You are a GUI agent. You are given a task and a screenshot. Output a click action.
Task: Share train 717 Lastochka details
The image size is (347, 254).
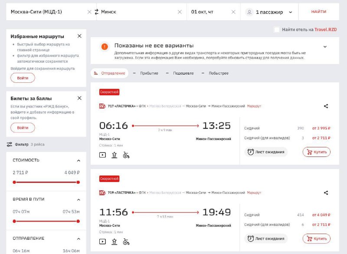[x=326, y=106]
